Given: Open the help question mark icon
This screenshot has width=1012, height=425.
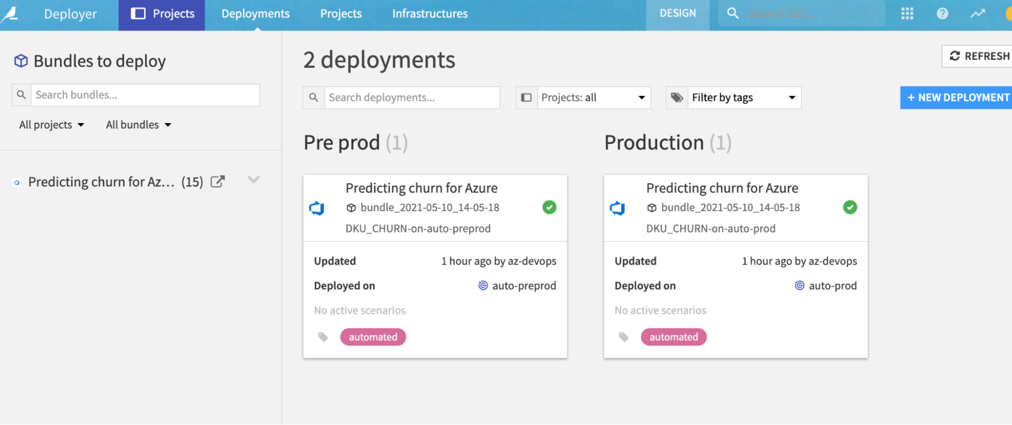Looking at the screenshot, I should [942, 14].
